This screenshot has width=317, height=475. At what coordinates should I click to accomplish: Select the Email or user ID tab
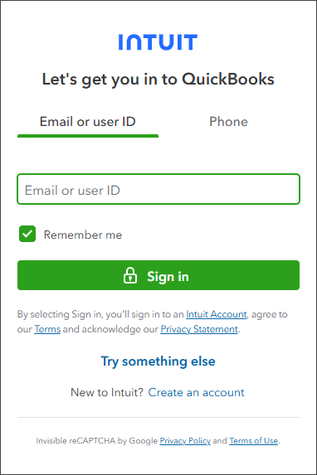click(x=88, y=122)
